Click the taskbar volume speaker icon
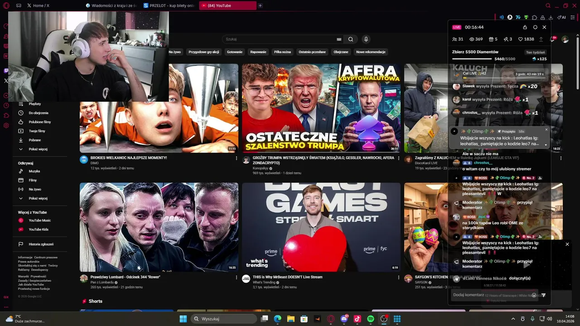The image size is (580, 326). coord(550,319)
